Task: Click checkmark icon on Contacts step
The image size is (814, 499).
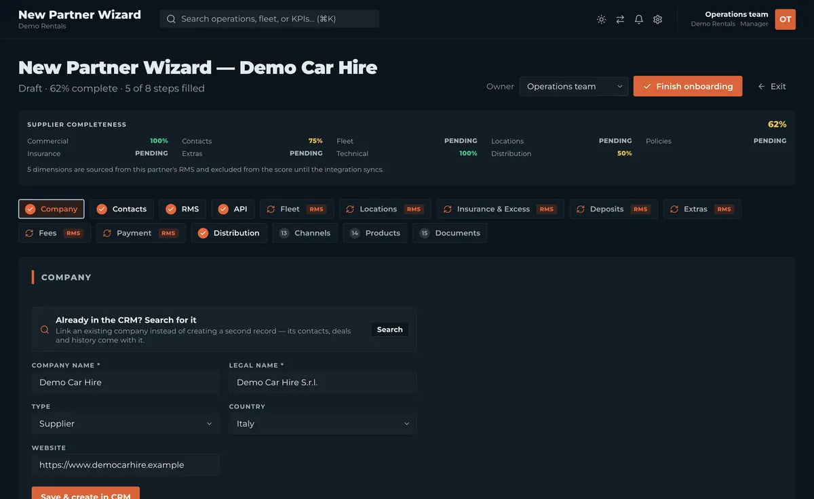Action: pyautogui.click(x=102, y=209)
